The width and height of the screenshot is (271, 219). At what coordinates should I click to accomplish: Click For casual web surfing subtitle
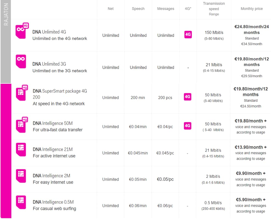pos(54,209)
